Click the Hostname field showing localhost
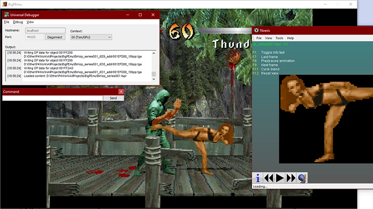The image size is (373, 209). 45,30
